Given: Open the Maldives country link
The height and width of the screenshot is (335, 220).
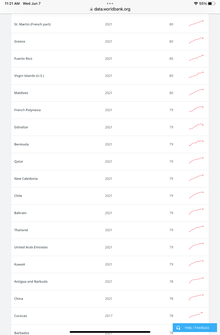Looking at the screenshot, I should click(21, 93).
